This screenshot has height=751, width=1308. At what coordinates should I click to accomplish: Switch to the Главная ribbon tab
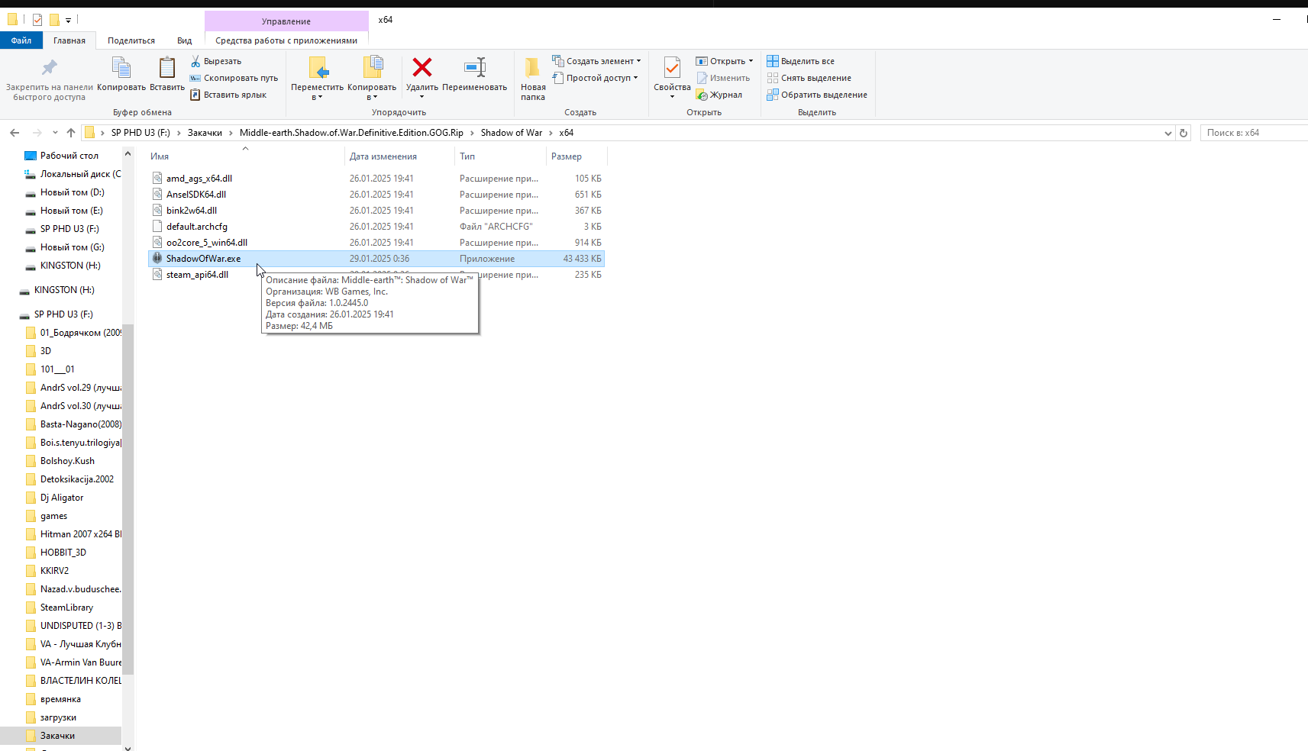(x=69, y=40)
